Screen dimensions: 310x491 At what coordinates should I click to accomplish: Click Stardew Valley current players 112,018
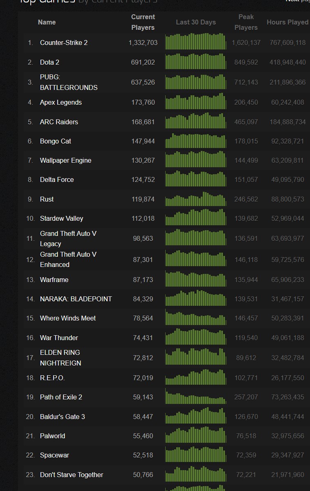click(x=143, y=218)
